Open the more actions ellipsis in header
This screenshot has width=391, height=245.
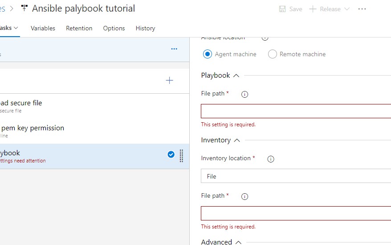(362, 9)
